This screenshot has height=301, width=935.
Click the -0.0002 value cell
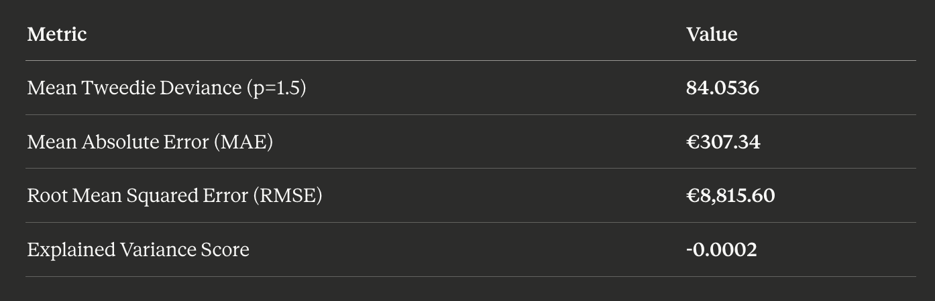pyautogui.click(x=722, y=249)
